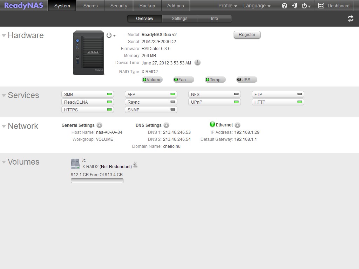
Task: Click the green Ethernet status indicator
Action: [x=212, y=124]
